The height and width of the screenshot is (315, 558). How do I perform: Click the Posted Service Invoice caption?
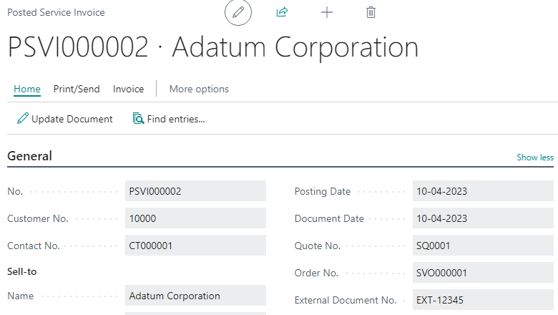point(57,12)
